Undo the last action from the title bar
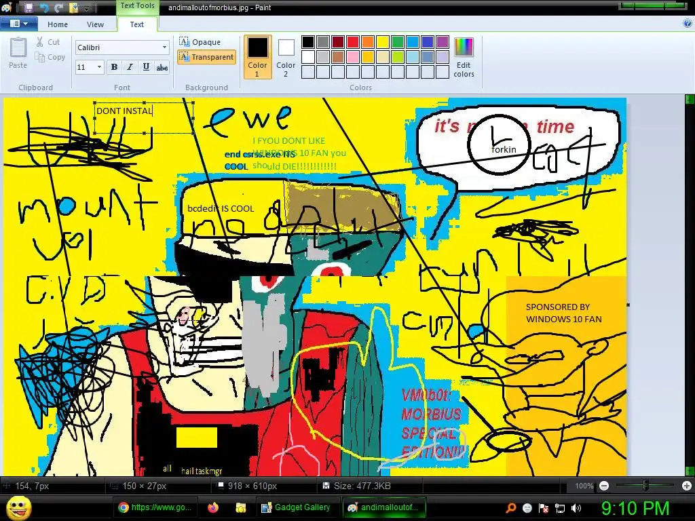The height and width of the screenshot is (521, 695). 43,7
